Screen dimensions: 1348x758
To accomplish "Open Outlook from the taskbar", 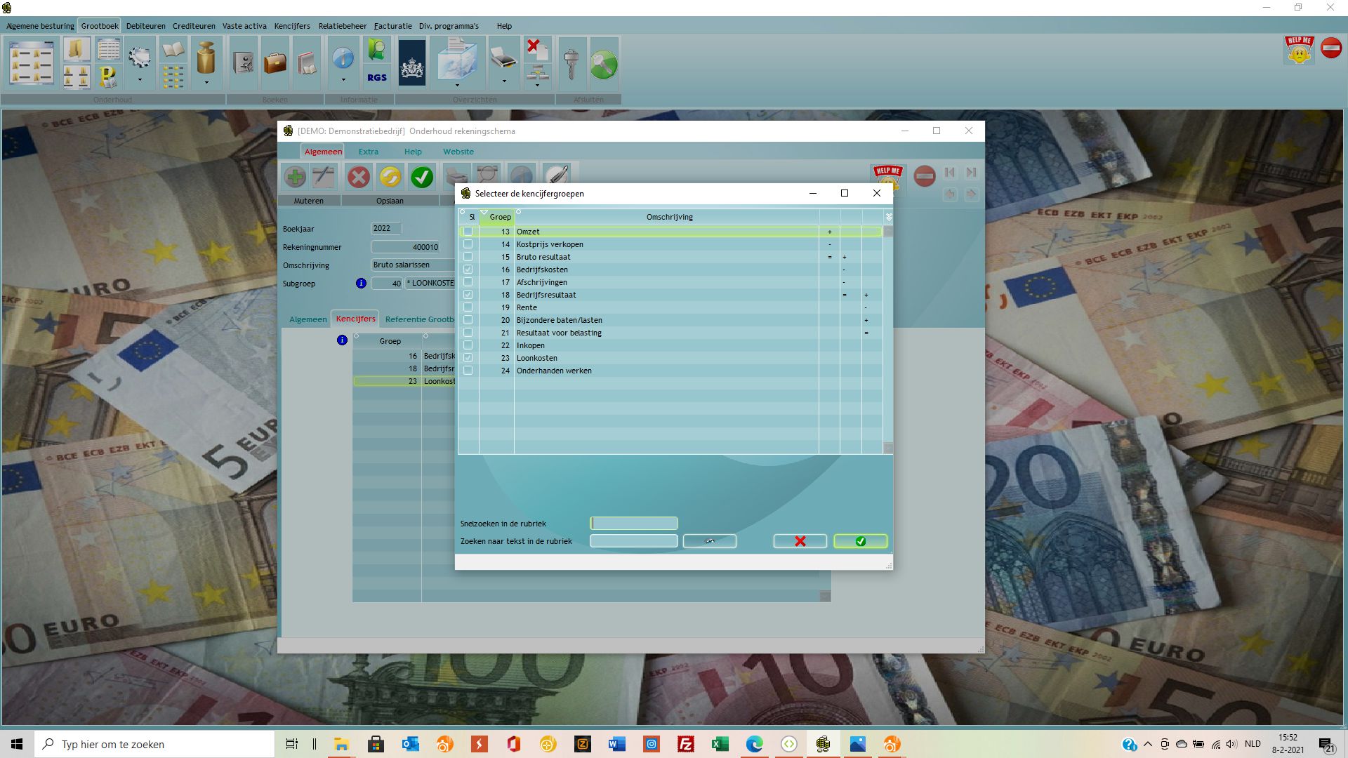I will tap(410, 744).
